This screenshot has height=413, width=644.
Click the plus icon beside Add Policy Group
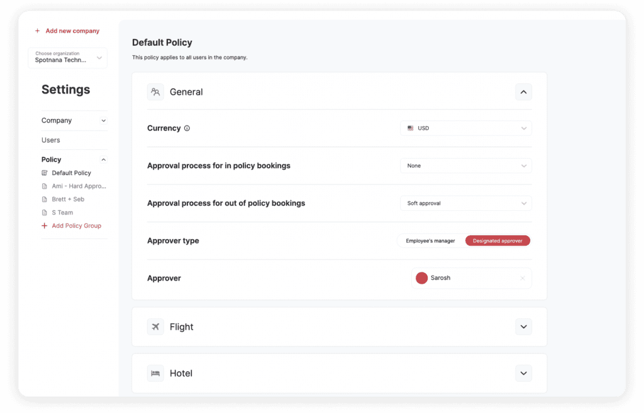coord(45,226)
